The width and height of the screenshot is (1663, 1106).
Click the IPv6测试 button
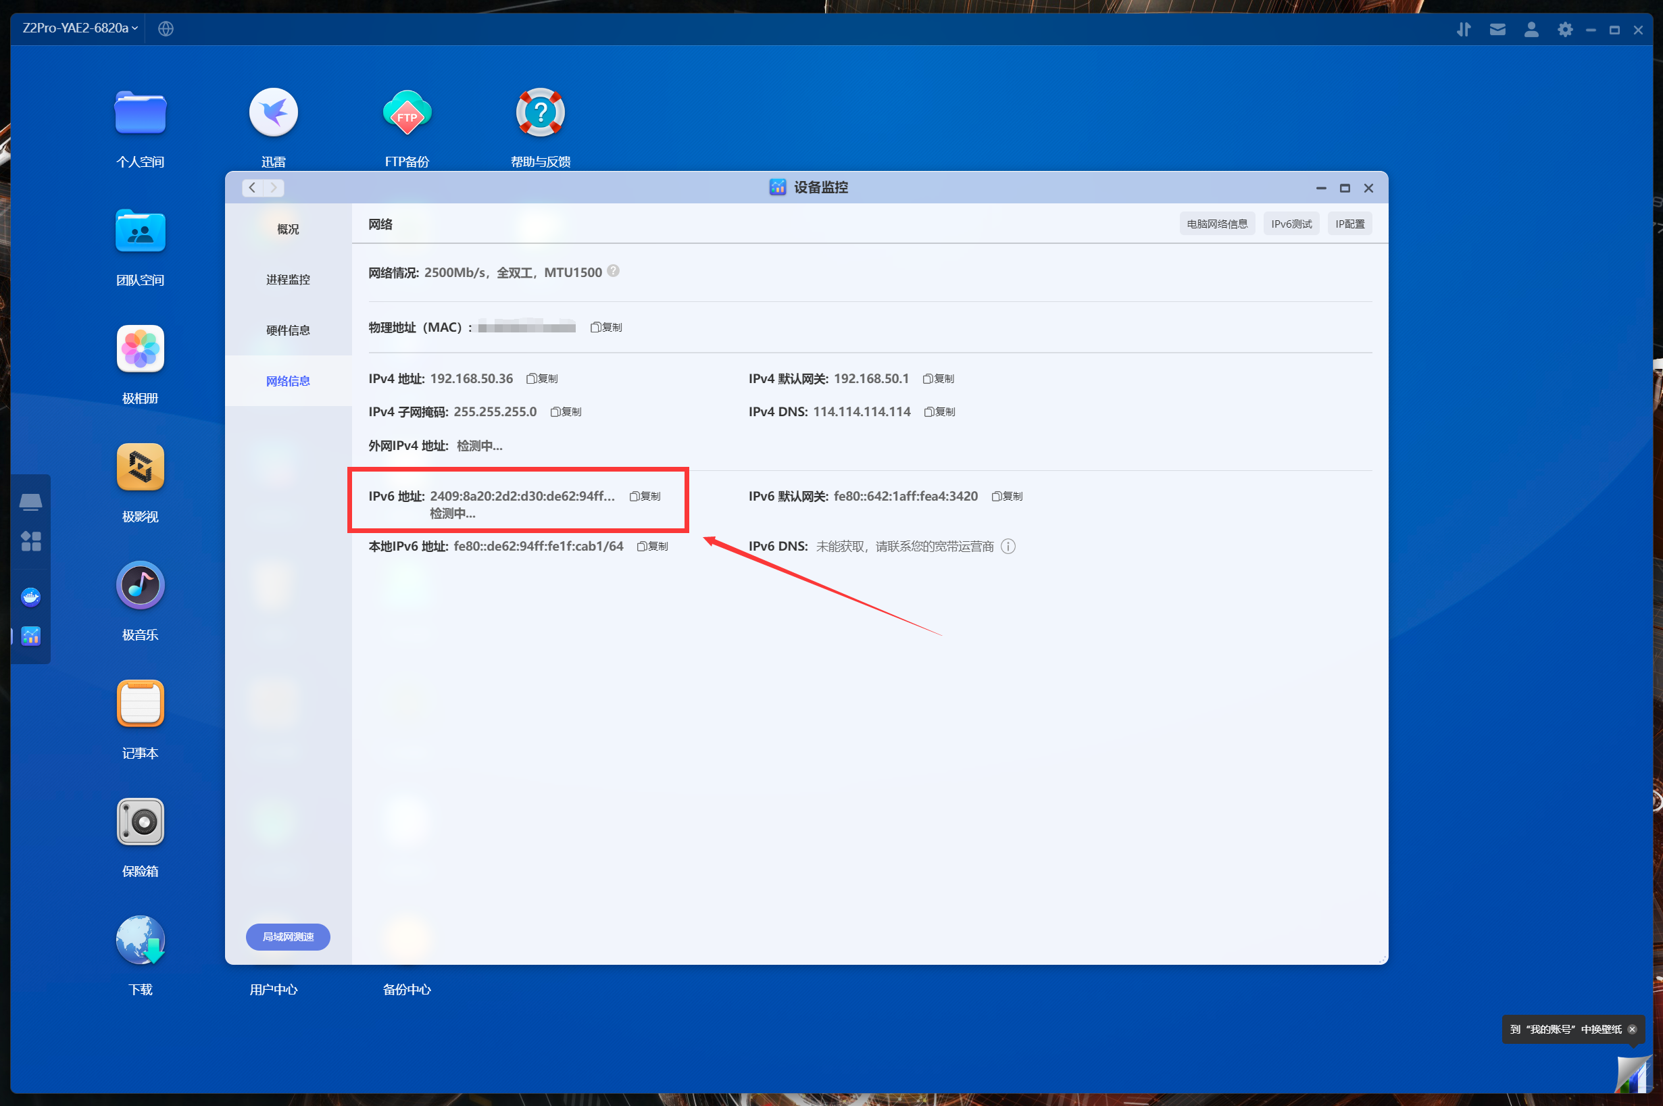pyautogui.click(x=1291, y=224)
